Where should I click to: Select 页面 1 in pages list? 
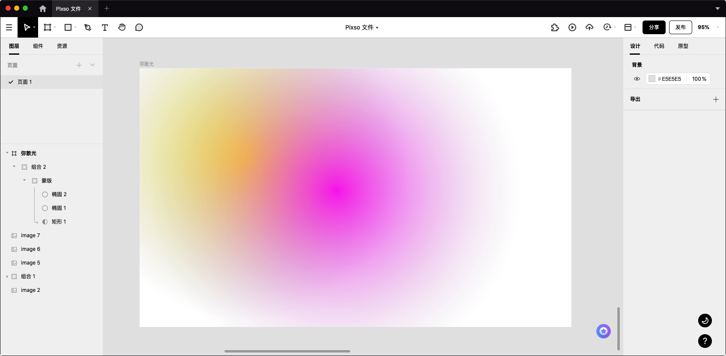51,82
